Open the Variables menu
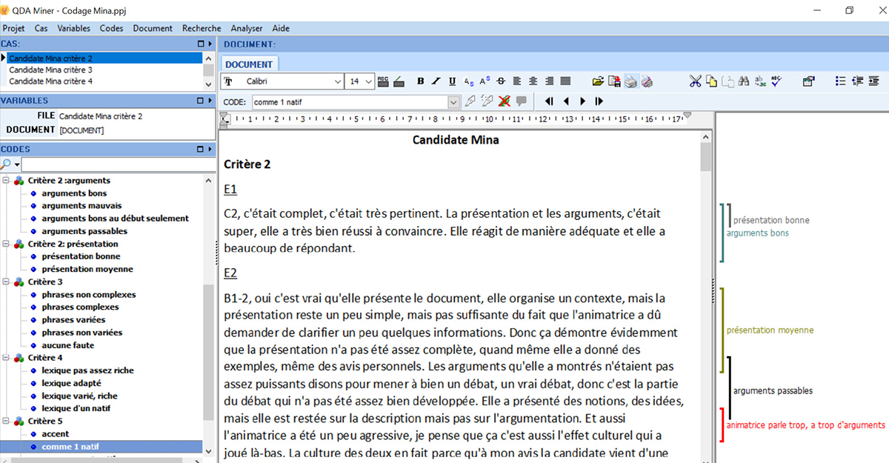Image resolution: width=889 pixels, height=463 pixels. 73,28
